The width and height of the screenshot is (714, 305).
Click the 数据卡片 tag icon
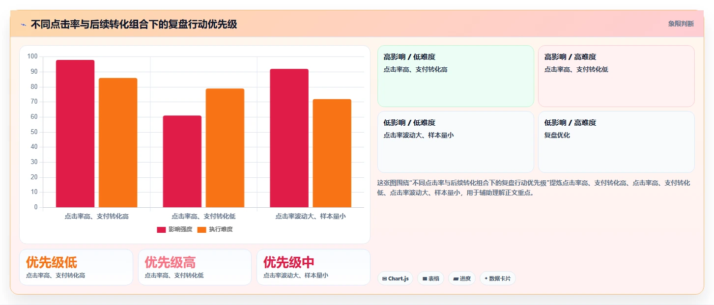[486, 278]
